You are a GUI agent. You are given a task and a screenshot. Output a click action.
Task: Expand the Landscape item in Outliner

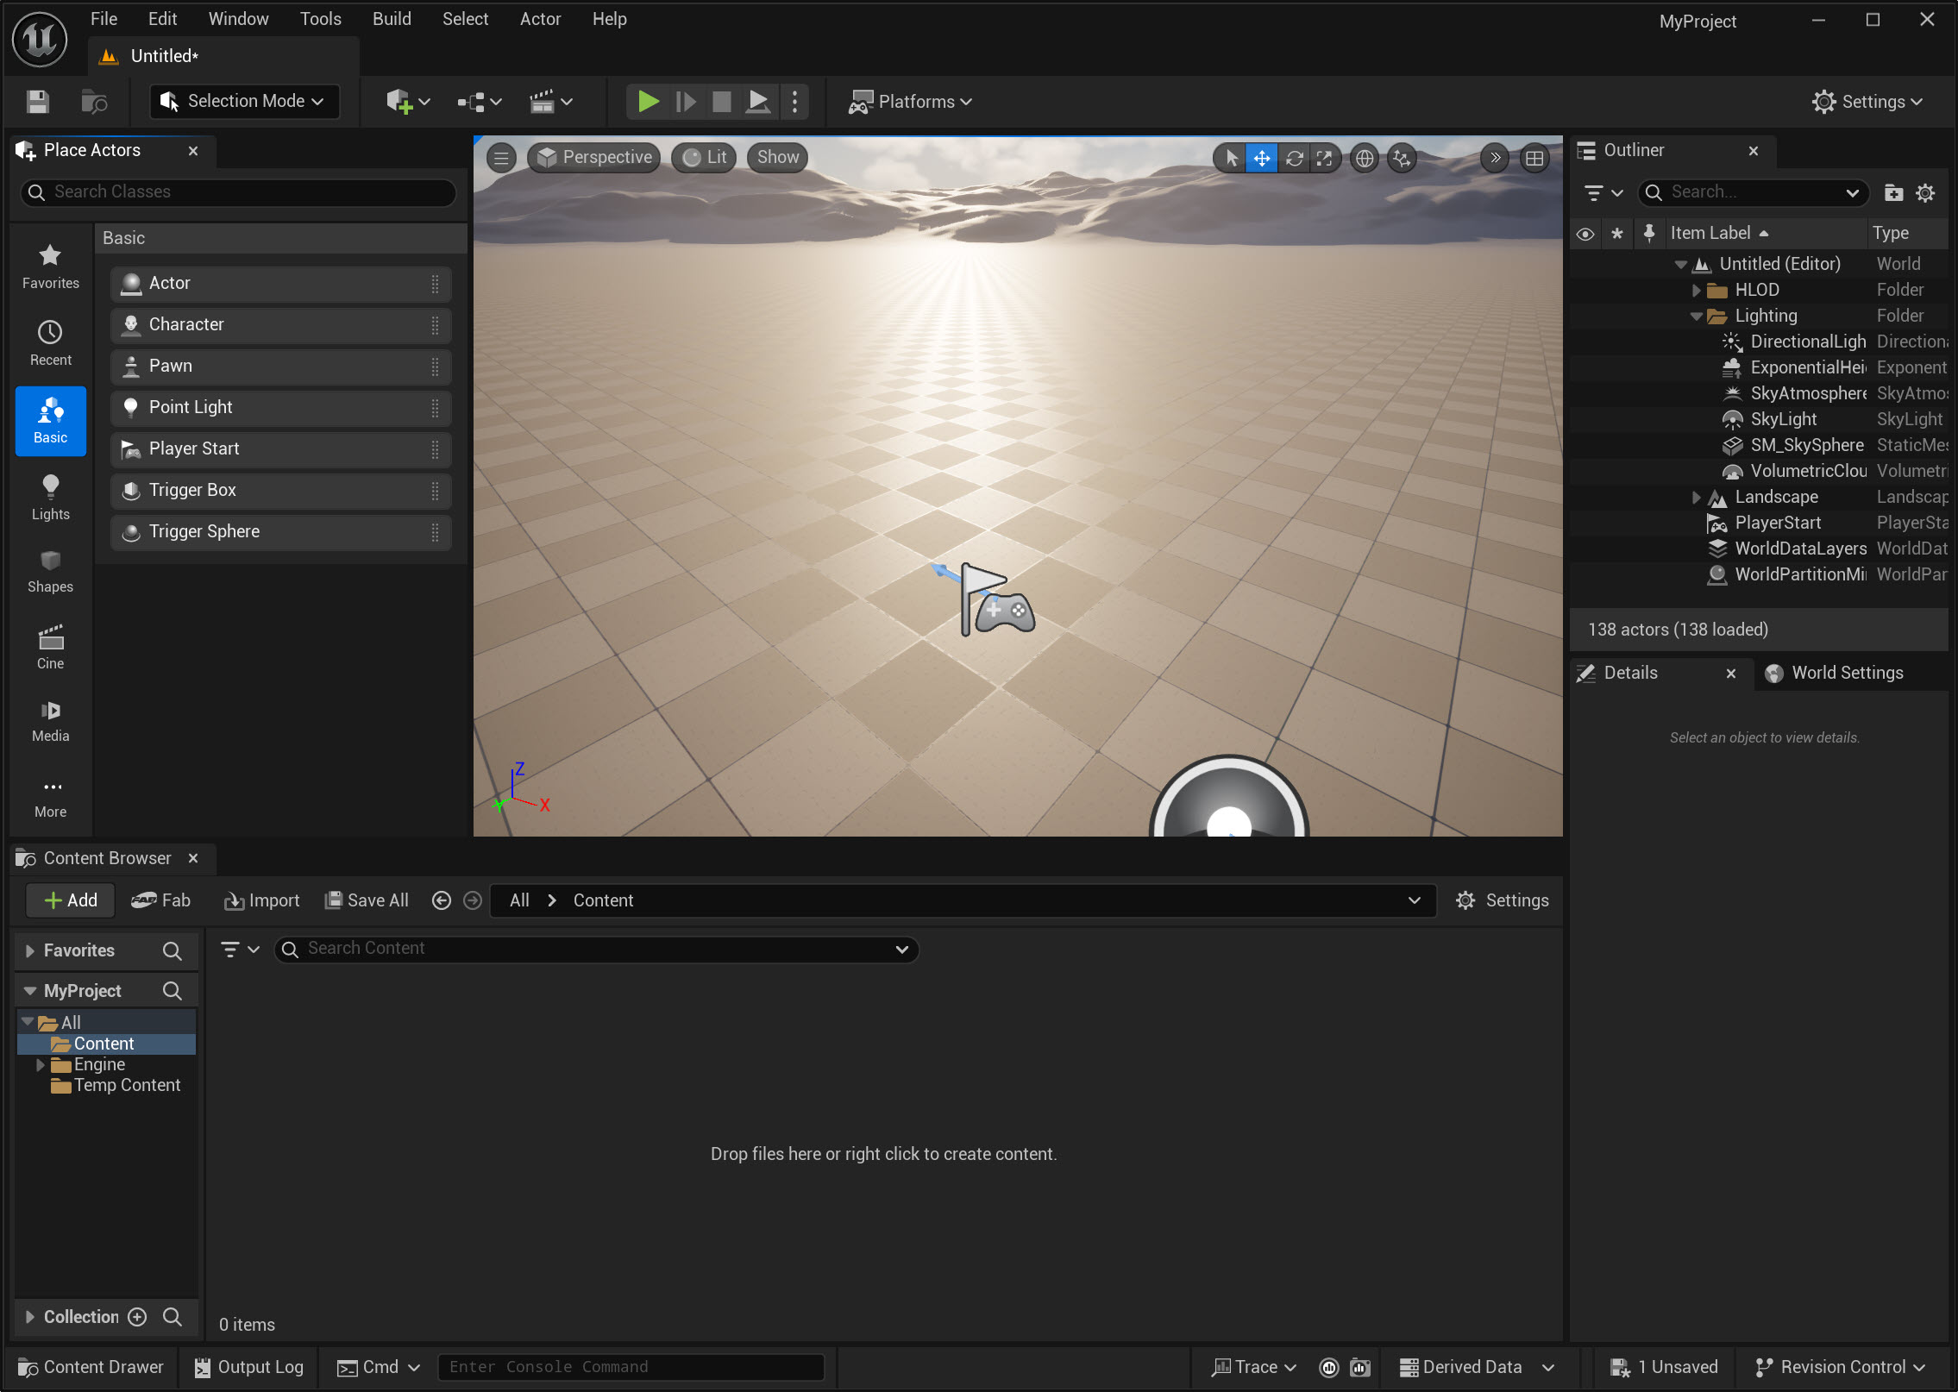tap(1696, 497)
